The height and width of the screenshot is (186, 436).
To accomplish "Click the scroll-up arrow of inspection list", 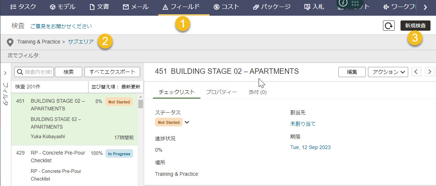I will coord(141,96).
